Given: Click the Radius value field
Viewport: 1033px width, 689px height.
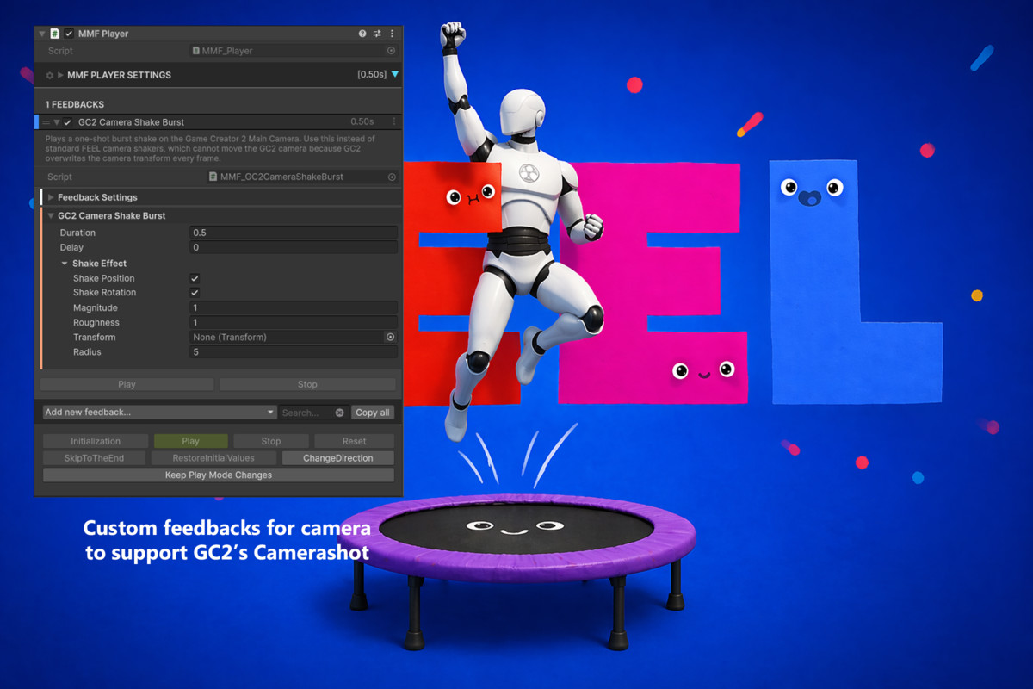Looking at the screenshot, I should 294,352.
